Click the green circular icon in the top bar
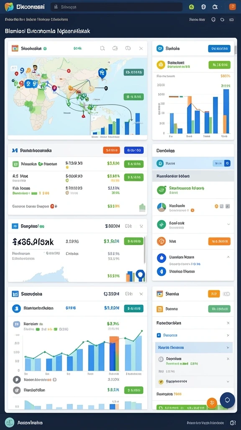 pyautogui.click(x=192, y=7)
